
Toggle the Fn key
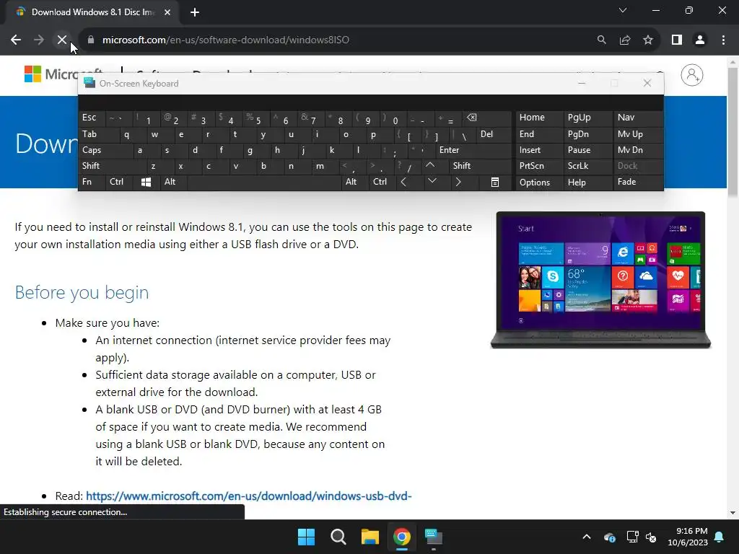[x=92, y=182]
